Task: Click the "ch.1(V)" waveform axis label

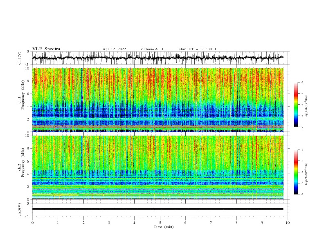Action: click(20, 58)
